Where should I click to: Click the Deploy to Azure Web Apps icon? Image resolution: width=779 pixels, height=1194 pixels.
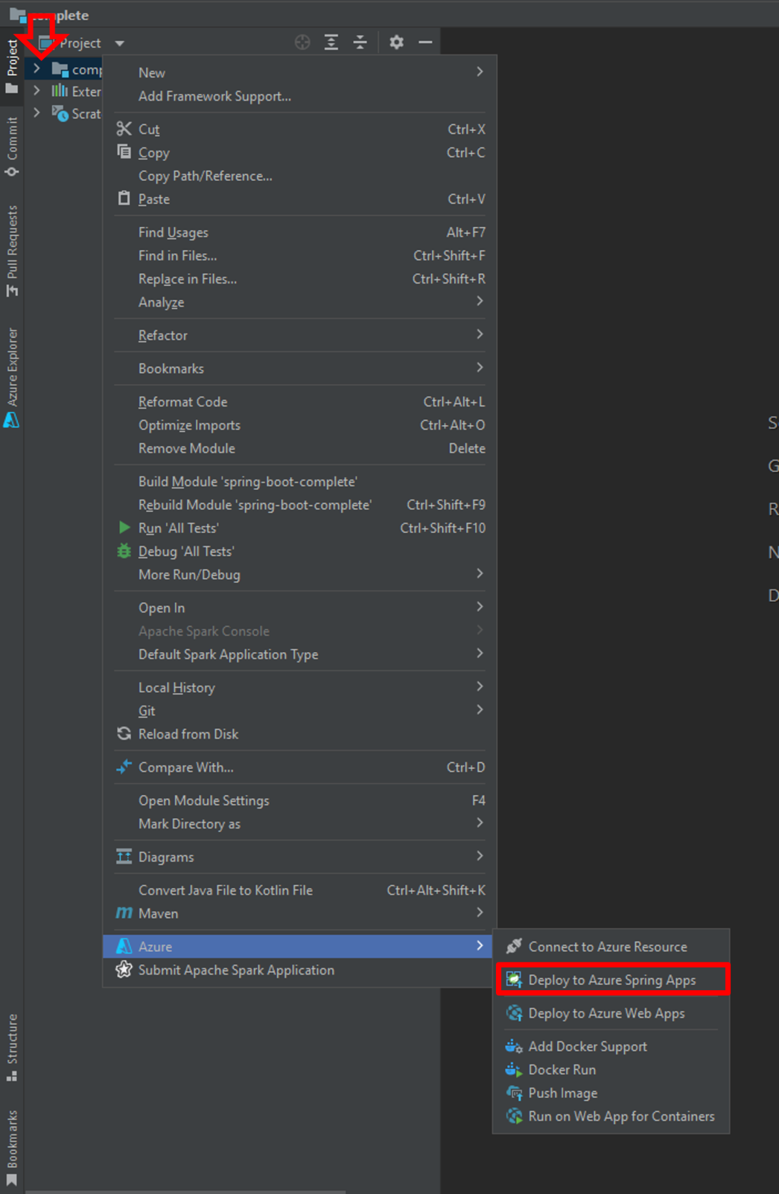(x=514, y=1012)
